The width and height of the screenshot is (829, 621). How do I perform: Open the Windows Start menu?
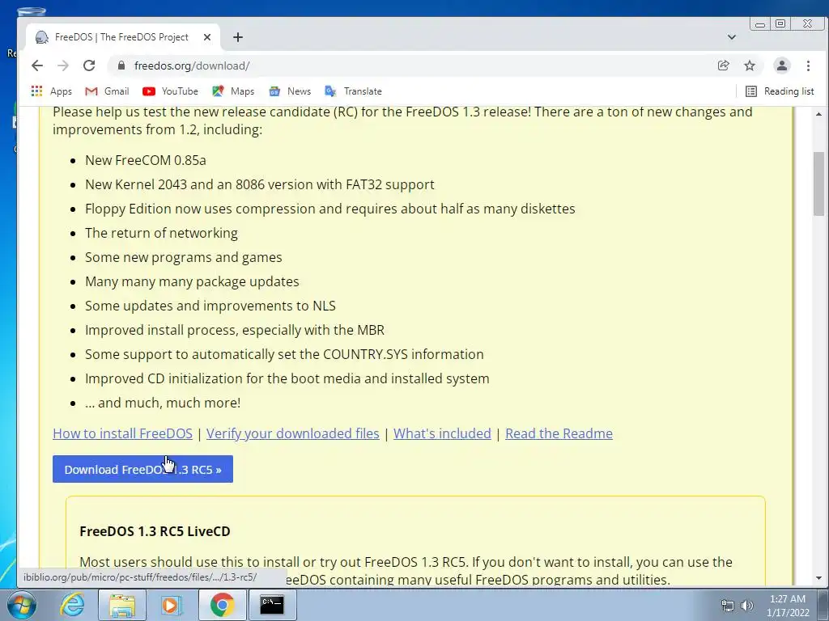pos(21,605)
